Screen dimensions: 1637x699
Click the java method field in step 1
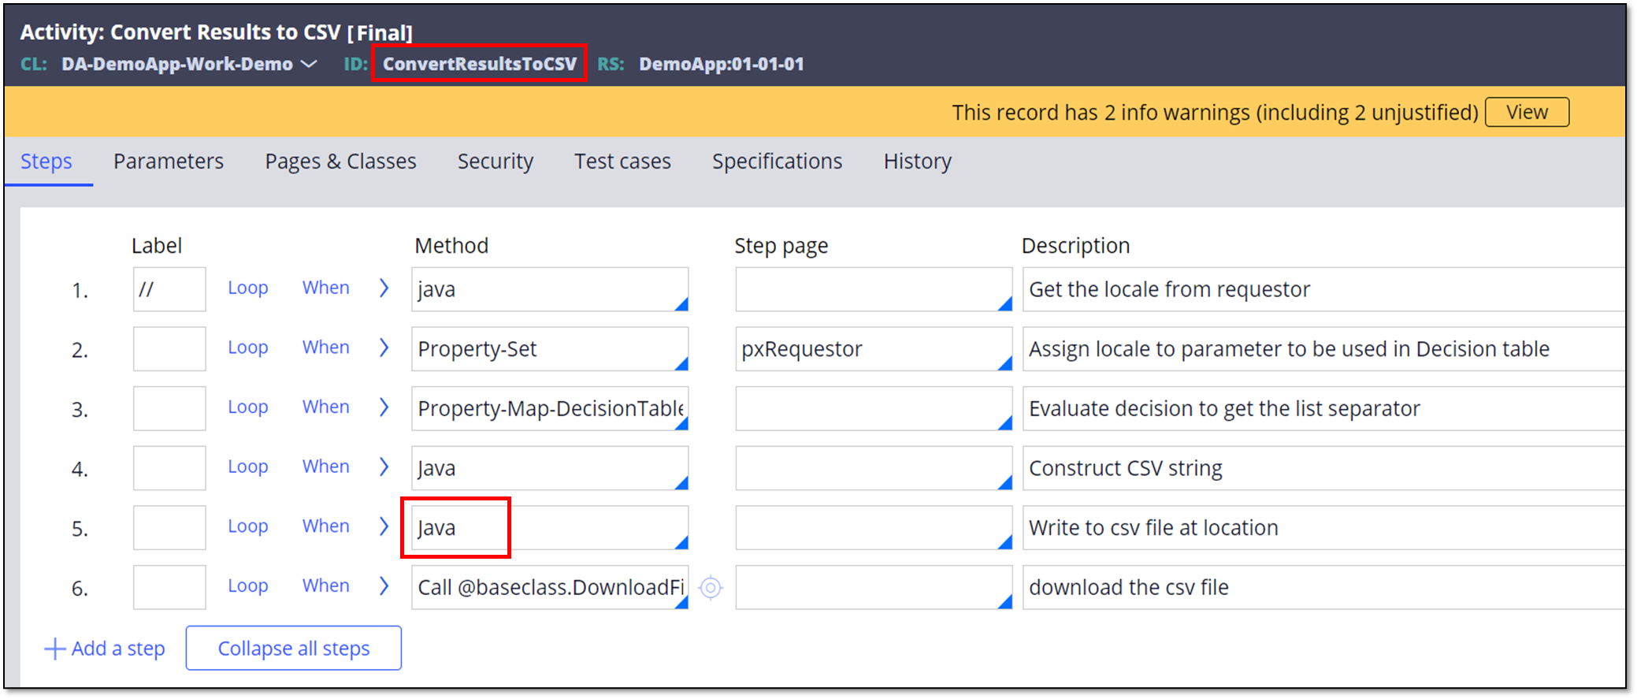pyautogui.click(x=550, y=289)
